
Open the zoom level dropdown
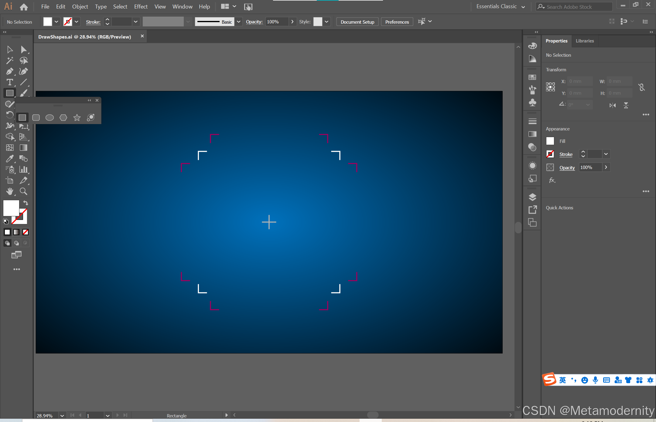pyautogui.click(x=62, y=415)
